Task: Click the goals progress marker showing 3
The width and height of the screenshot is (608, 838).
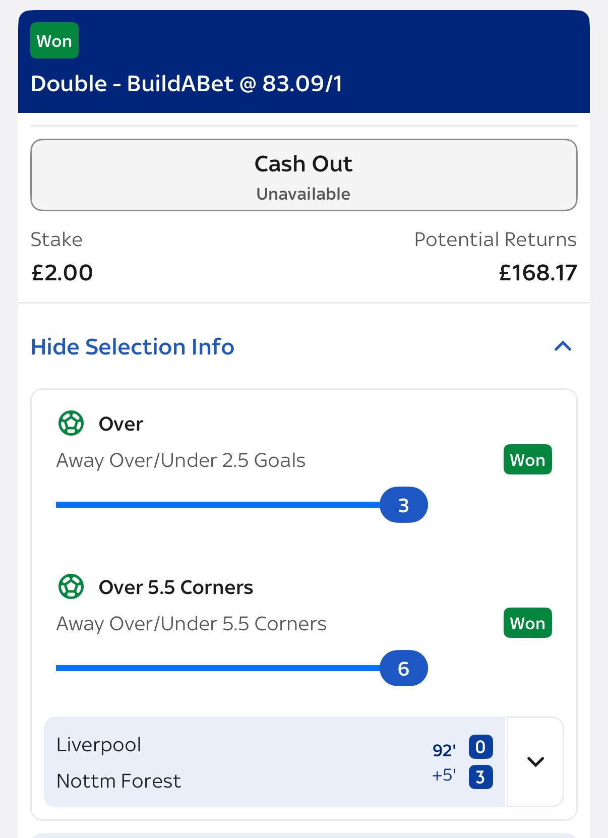Action: point(403,505)
